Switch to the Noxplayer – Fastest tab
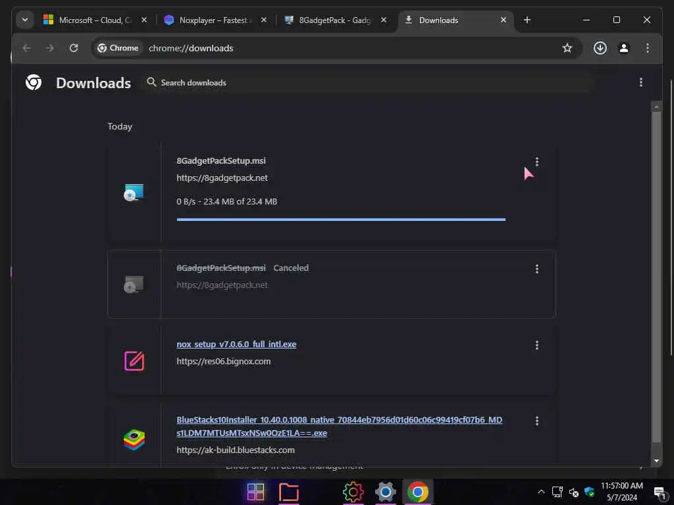The height and width of the screenshot is (505, 674). click(x=215, y=20)
